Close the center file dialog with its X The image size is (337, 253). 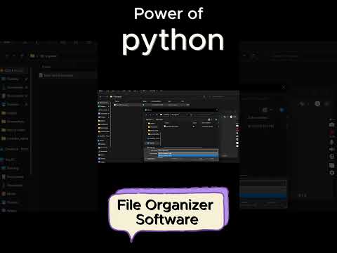point(217,110)
